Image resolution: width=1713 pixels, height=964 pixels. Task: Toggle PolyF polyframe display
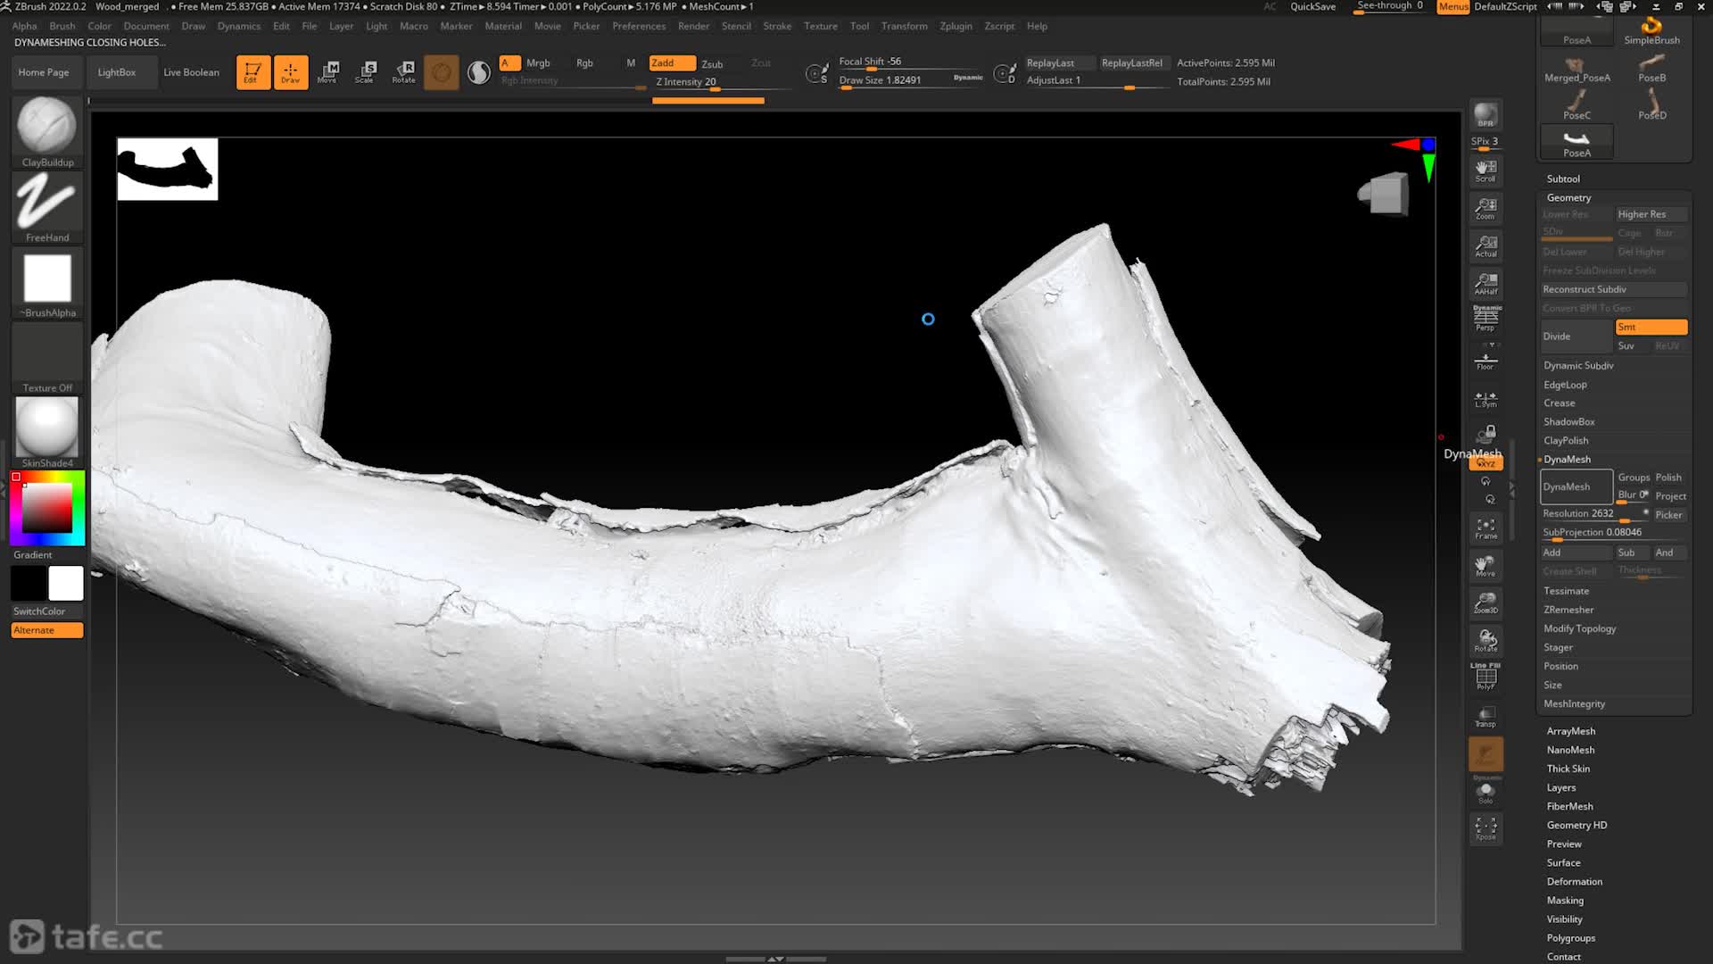(1485, 677)
